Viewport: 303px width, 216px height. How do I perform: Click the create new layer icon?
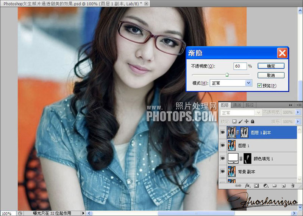[x=283, y=186]
